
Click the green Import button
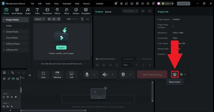61,48
